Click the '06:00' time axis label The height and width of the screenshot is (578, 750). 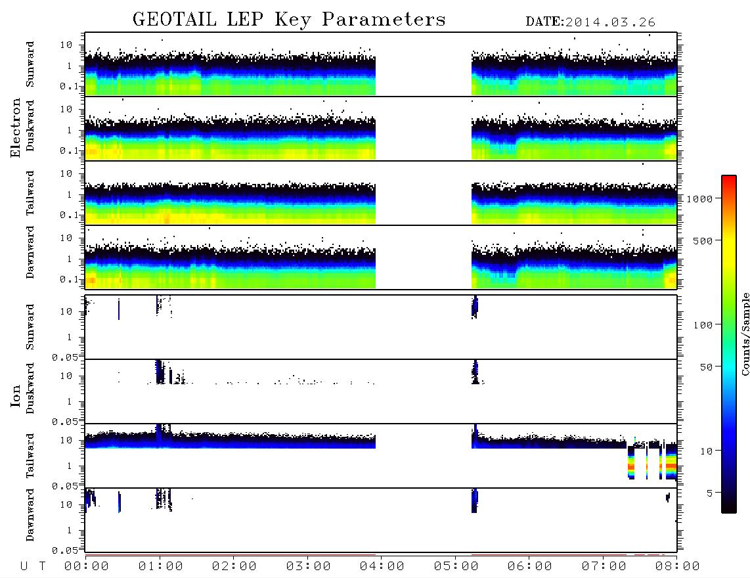[x=530, y=567]
